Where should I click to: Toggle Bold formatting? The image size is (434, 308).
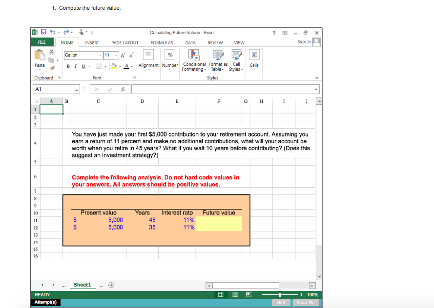[x=68, y=66]
